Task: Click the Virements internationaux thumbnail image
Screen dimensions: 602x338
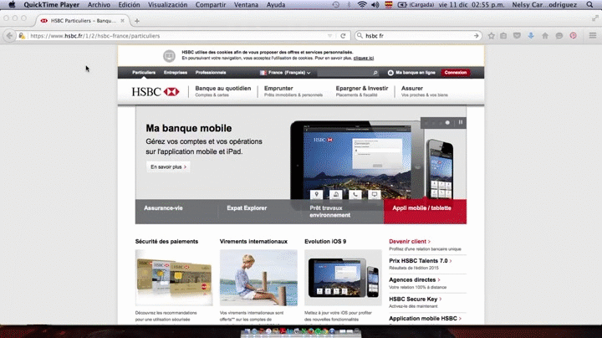Action: point(258,277)
